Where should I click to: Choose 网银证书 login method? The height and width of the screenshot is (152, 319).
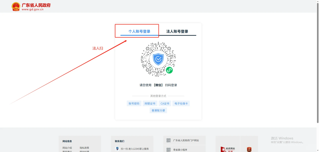click(x=150, y=103)
